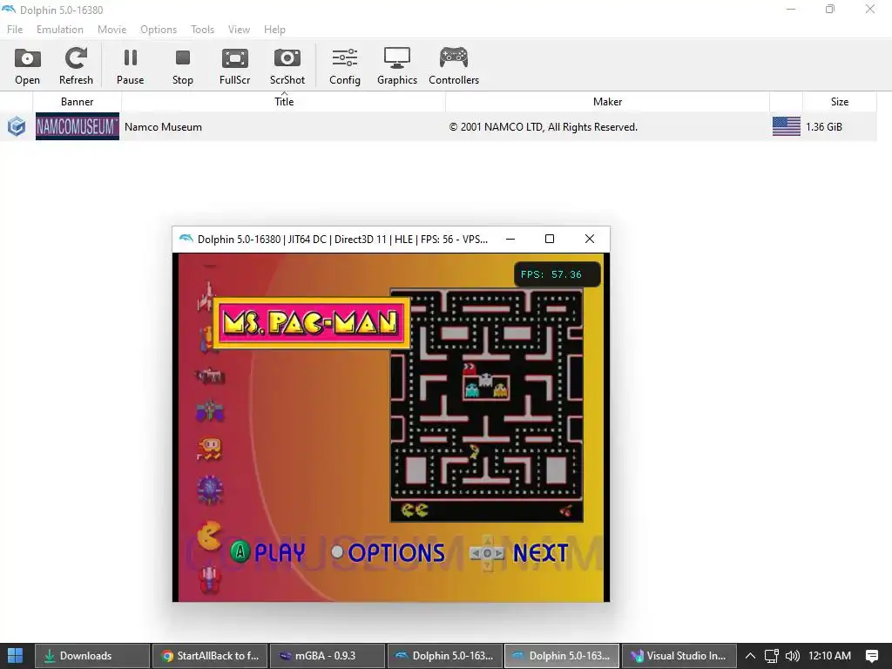Click the FPS counter overlay
The width and height of the screenshot is (892, 669).
557,274
